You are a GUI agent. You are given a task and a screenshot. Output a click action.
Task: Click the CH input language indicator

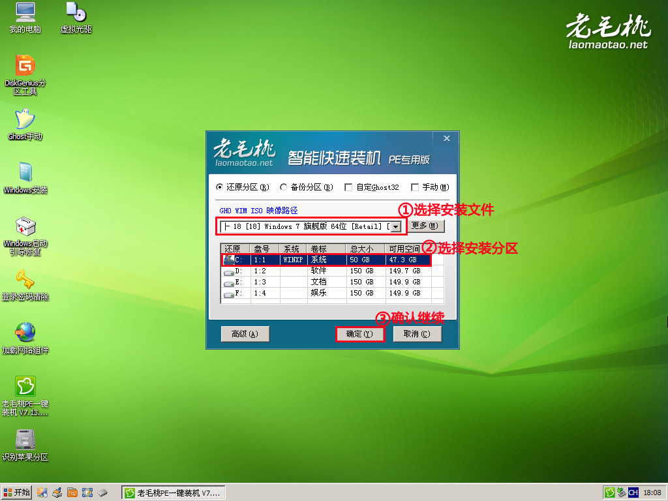pos(633,493)
